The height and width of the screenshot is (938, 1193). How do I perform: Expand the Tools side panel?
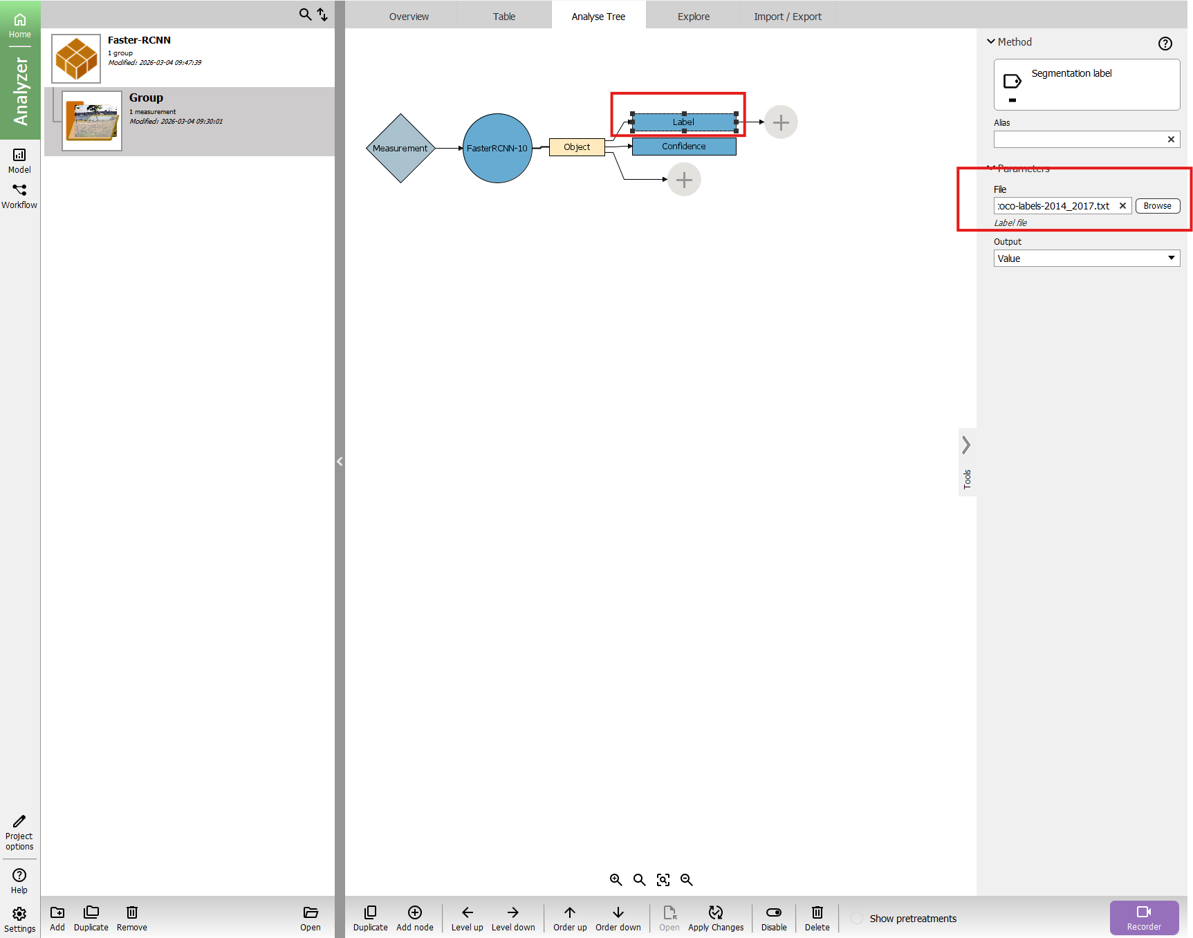966,446
